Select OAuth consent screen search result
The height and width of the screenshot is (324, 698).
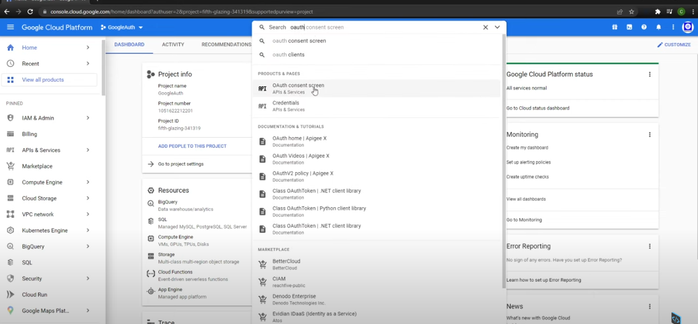click(298, 89)
